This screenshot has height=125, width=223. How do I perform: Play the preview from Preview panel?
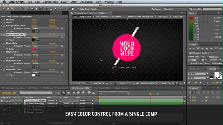198,48
